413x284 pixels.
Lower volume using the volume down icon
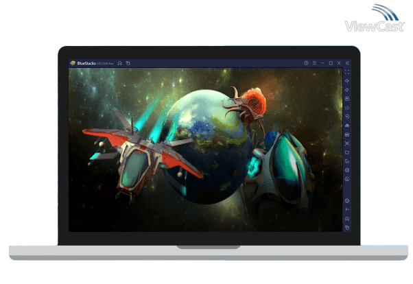coord(347,90)
